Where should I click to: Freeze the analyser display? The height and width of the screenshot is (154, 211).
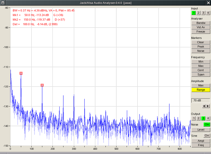(201, 32)
